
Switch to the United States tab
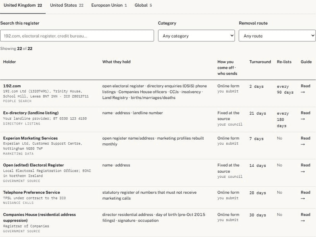67,5
